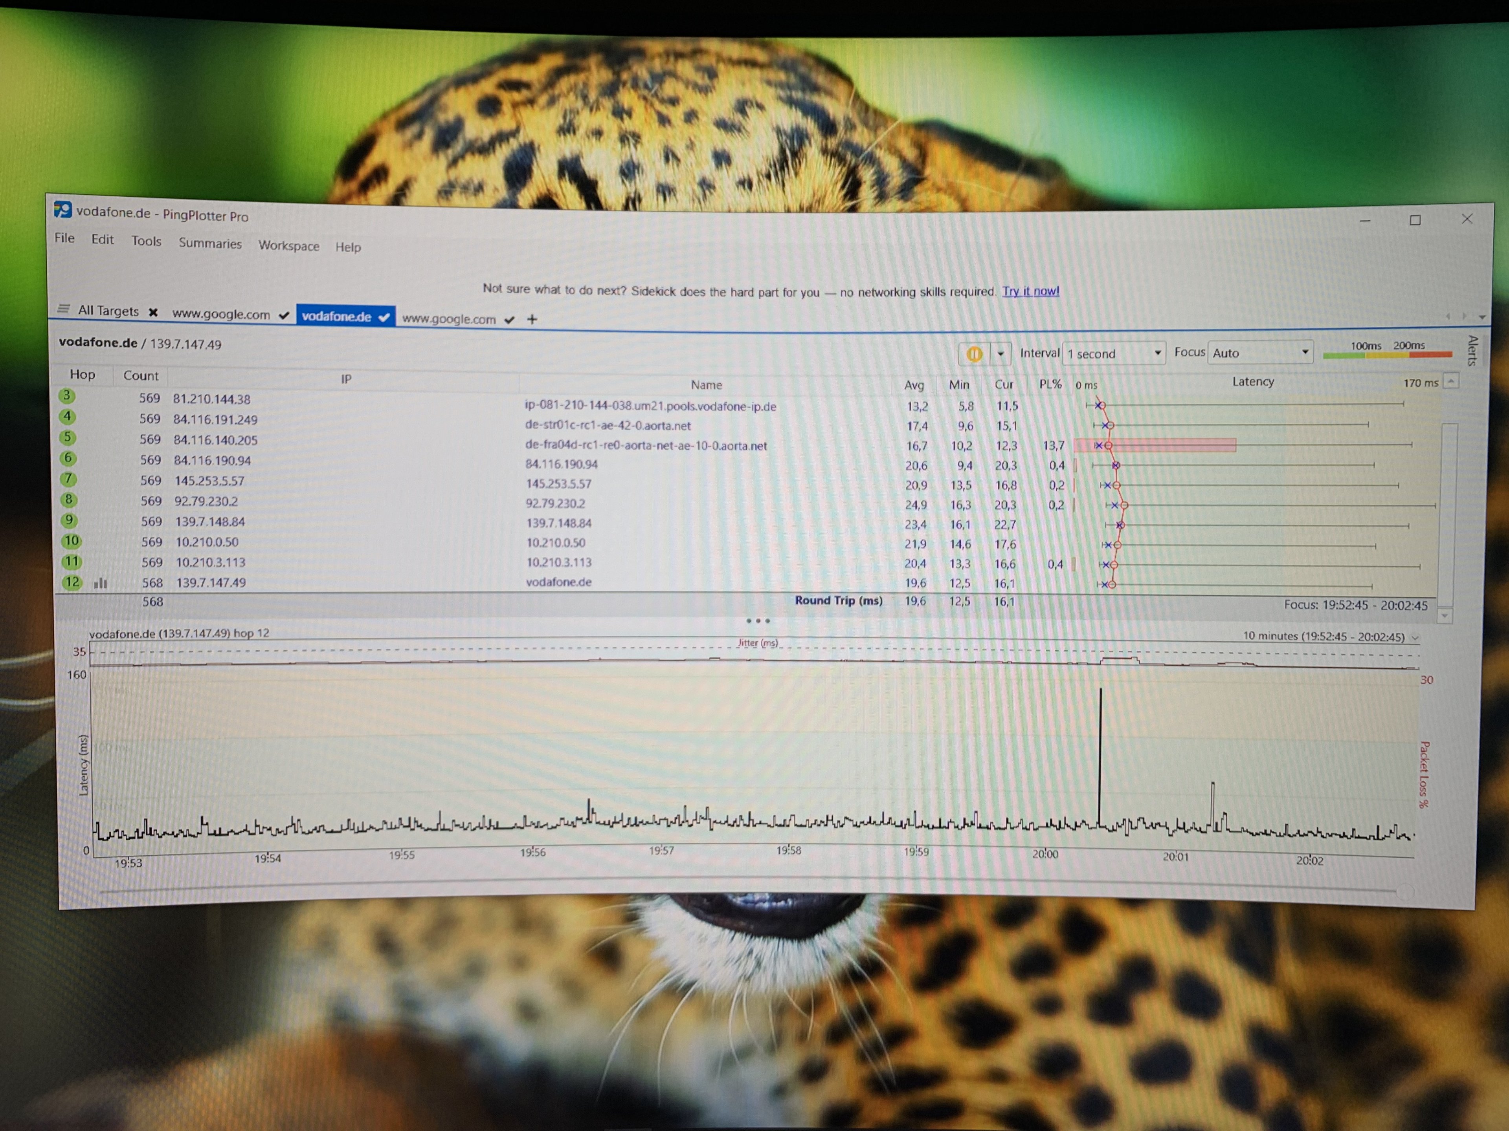Select name ip-081-210-144-038.um21.pools.vodafone-ip.de
Image resolution: width=1509 pixels, height=1131 pixels.
(651, 406)
